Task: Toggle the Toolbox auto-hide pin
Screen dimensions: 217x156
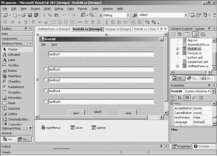Action: coord(26,29)
